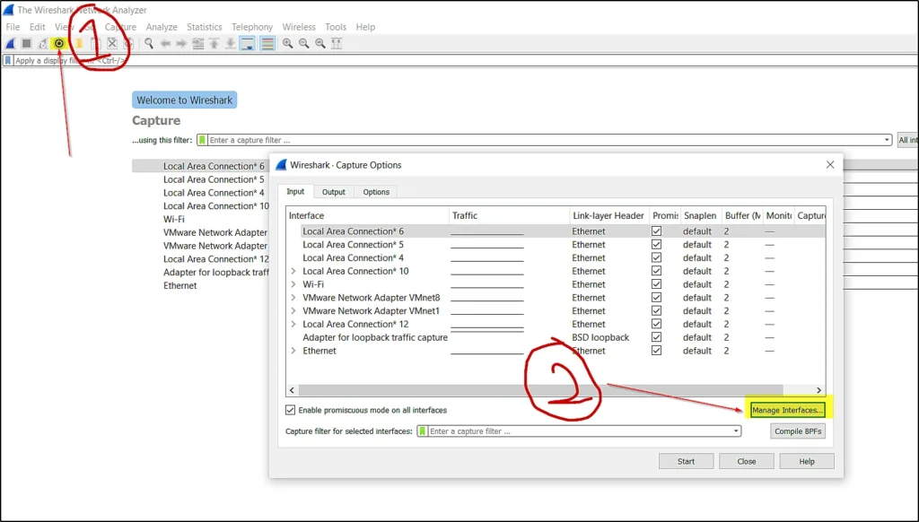Jump to the last packet icon

[231, 43]
